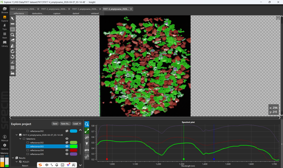The image size is (283, 168).
Task: Pick the magnifier zoom tool in the image toolbar
Action: point(13,35)
